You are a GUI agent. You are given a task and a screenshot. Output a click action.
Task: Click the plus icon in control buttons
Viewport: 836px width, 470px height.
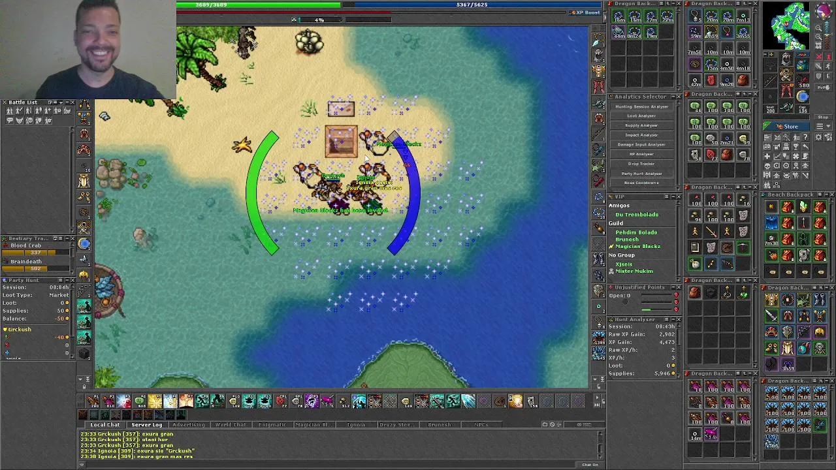pos(767,156)
